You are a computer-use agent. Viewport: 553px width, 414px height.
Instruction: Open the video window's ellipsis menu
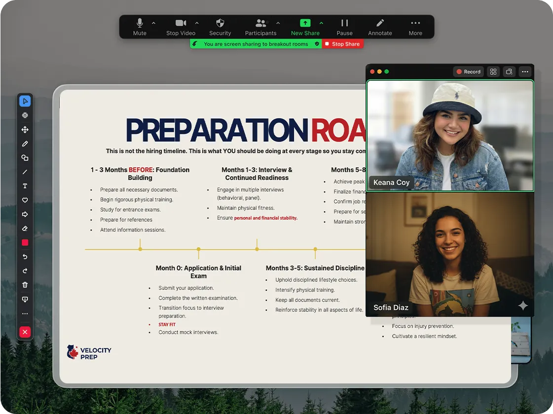tap(525, 71)
